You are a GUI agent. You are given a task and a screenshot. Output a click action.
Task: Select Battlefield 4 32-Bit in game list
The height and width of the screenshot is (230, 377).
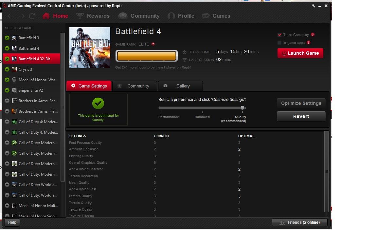(31, 59)
